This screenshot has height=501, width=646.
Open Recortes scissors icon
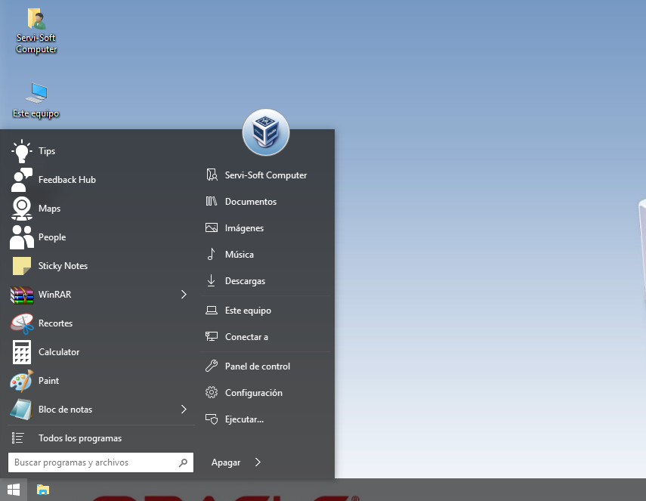22,323
